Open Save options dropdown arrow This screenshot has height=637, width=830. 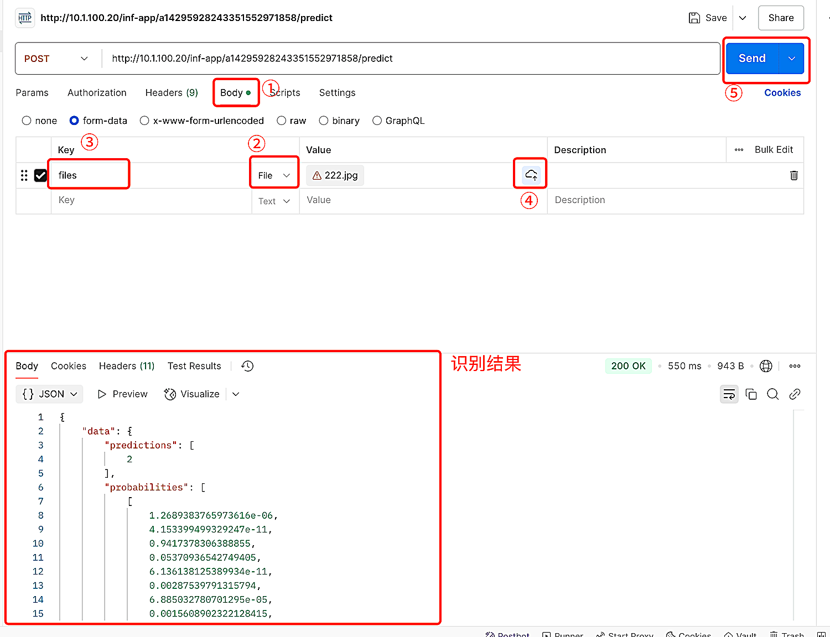pos(743,18)
